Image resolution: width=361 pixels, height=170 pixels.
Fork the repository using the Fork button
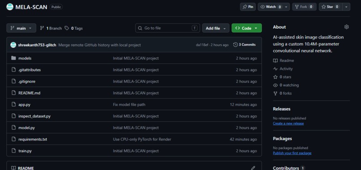click(304, 7)
